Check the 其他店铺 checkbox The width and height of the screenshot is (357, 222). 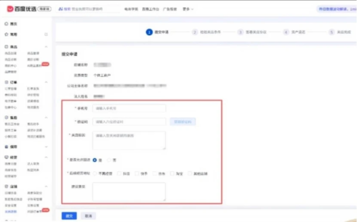click(x=190, y=174)
